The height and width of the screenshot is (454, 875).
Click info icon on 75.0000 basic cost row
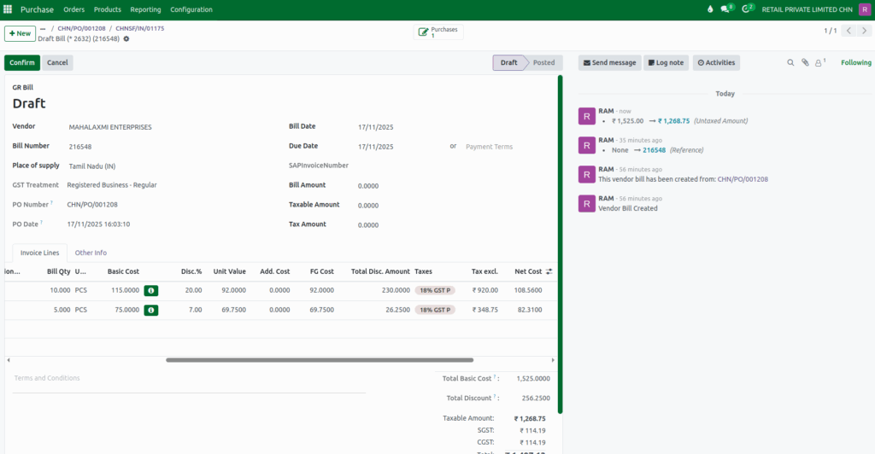coord(150,311)
